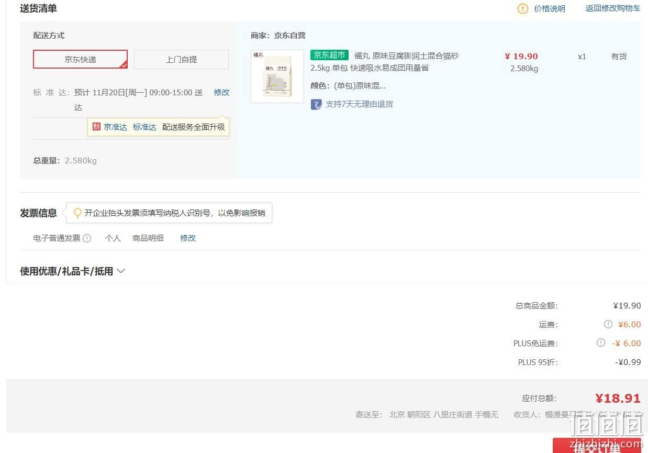Screen dimensions: 648x453
Task: Return to cart via 返回修改购物车
Action: [x=612, y=8]
